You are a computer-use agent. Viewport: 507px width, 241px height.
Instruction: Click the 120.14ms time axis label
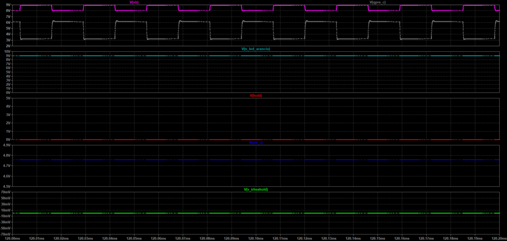[353, 239]
